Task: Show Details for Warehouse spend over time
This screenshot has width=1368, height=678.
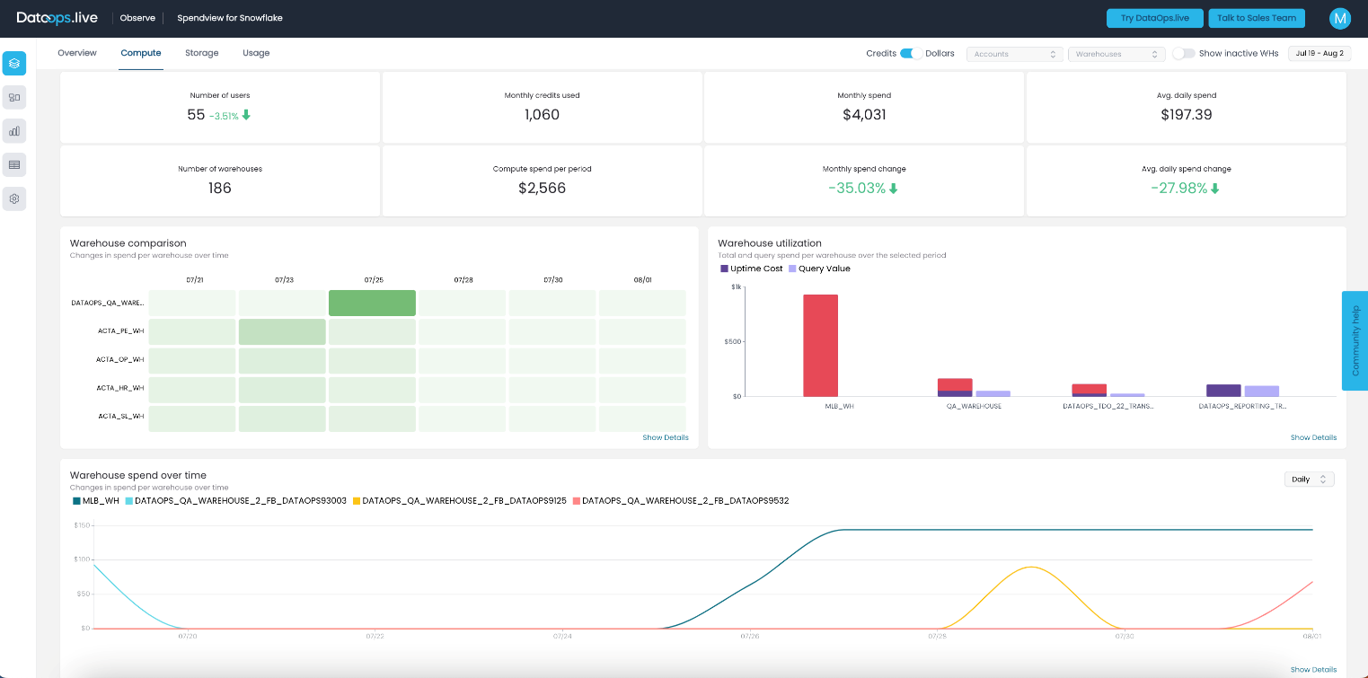Action: (x=1313, y=669)
